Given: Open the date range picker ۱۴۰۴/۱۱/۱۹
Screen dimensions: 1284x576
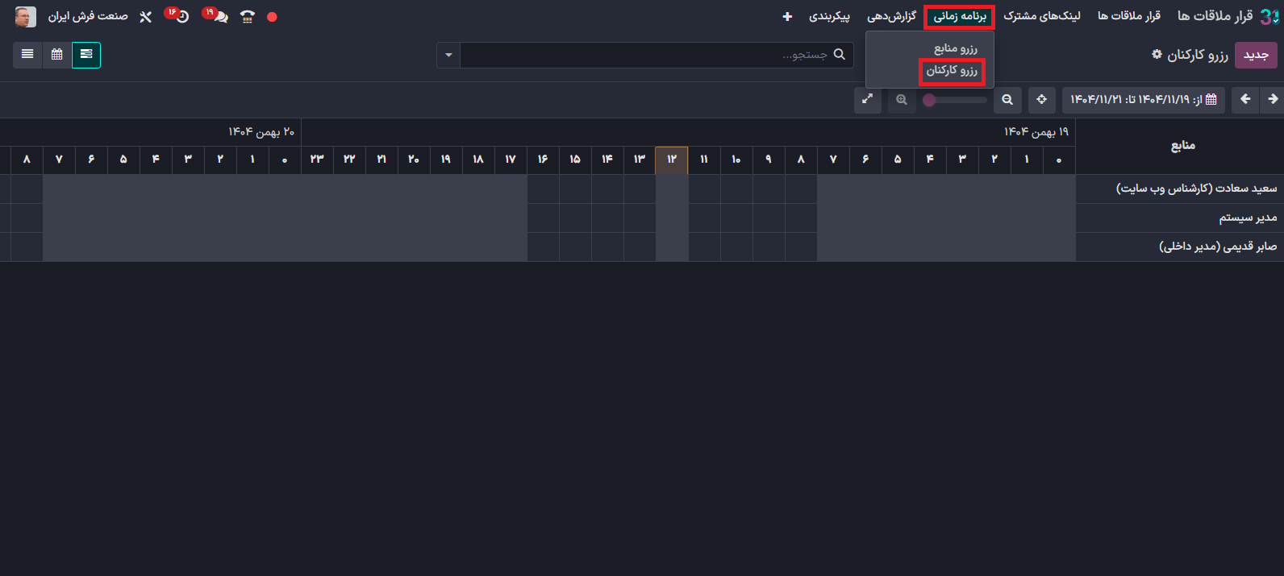Looking at the screenshot, I should (x=1143, y=100).
